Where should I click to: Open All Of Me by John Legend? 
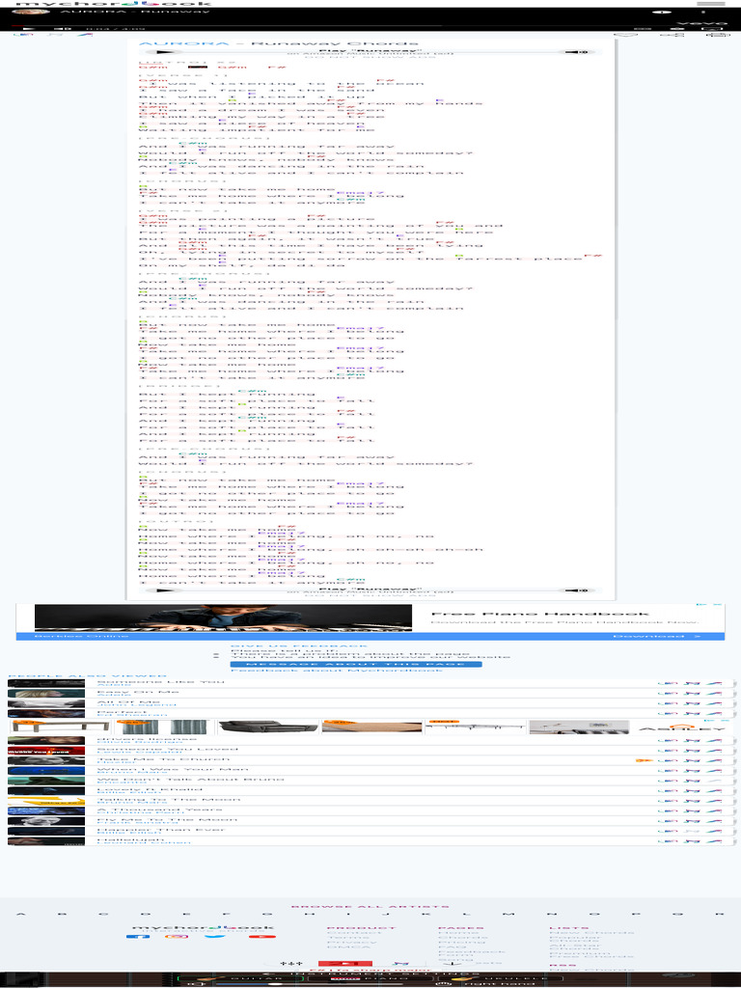128,702
